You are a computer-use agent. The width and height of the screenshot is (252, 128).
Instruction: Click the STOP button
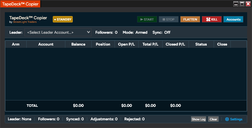pos(168,19)
